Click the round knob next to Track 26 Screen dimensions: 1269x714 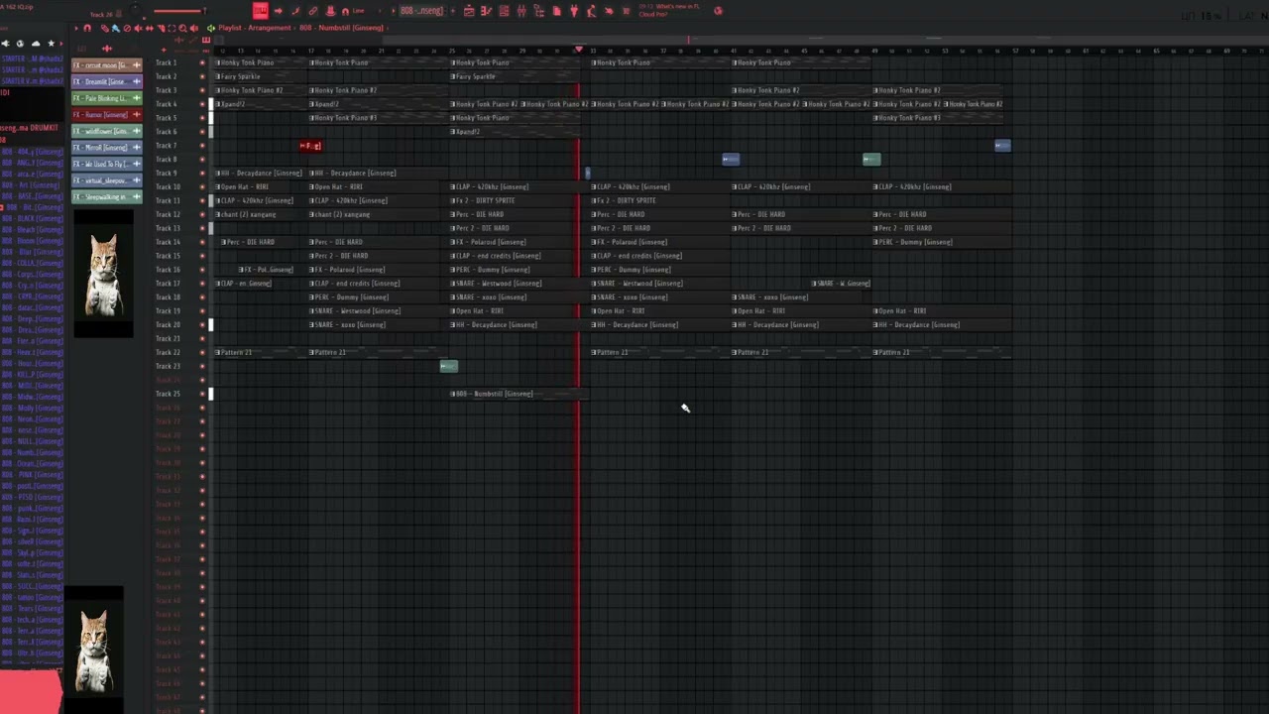pos(135,9)
